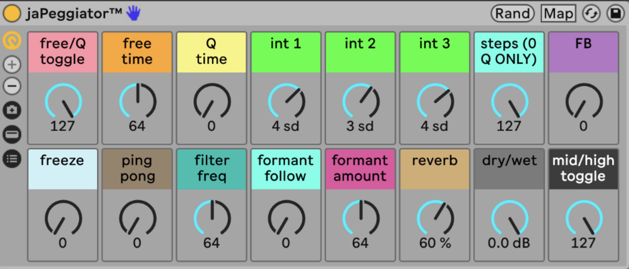Click the reverb value 60 %
This screenshot has height=269, width=629.
pos(435,243)
